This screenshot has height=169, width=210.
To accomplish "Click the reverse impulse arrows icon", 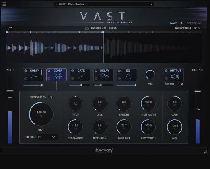I will pyautogui.click(x=10, y=28).
